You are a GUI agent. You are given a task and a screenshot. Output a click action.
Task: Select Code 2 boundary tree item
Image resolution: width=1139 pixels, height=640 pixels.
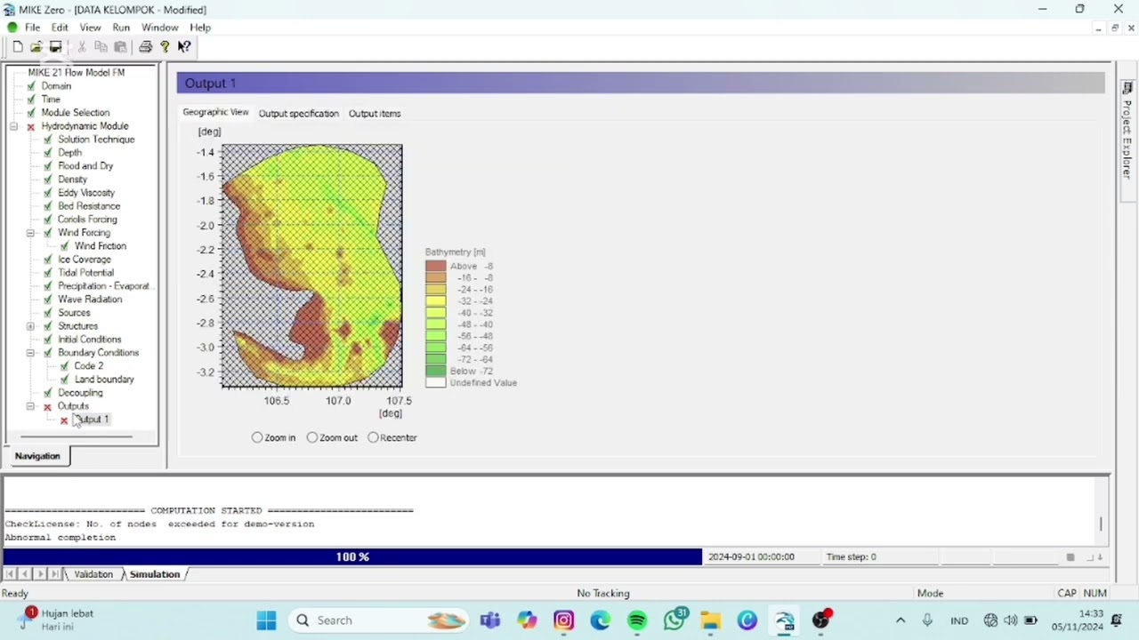click(89, 366)
